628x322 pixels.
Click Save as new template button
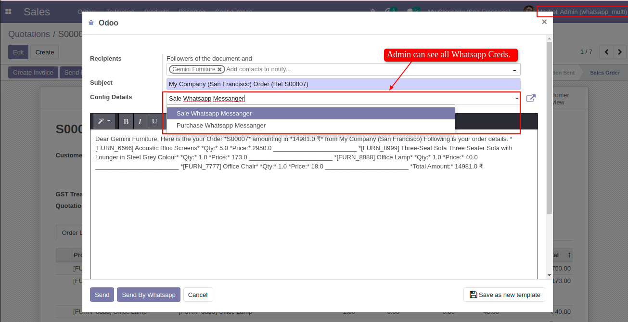pos(504,295)
